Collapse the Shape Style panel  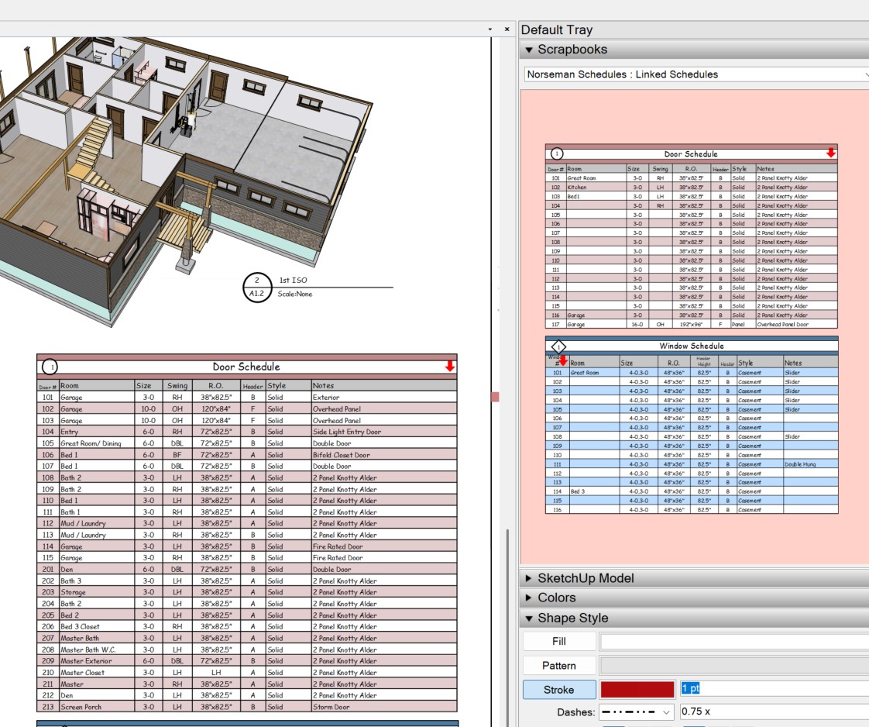[x=529, y=618]
